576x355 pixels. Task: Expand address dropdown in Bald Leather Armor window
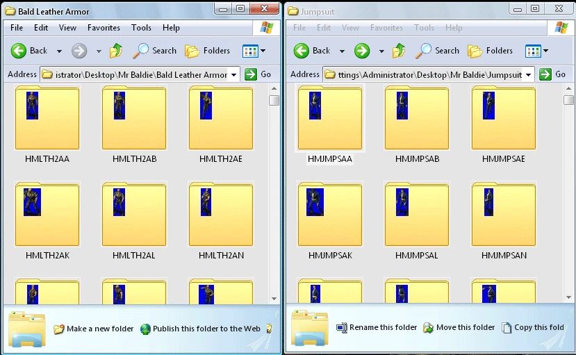(233, 75)
